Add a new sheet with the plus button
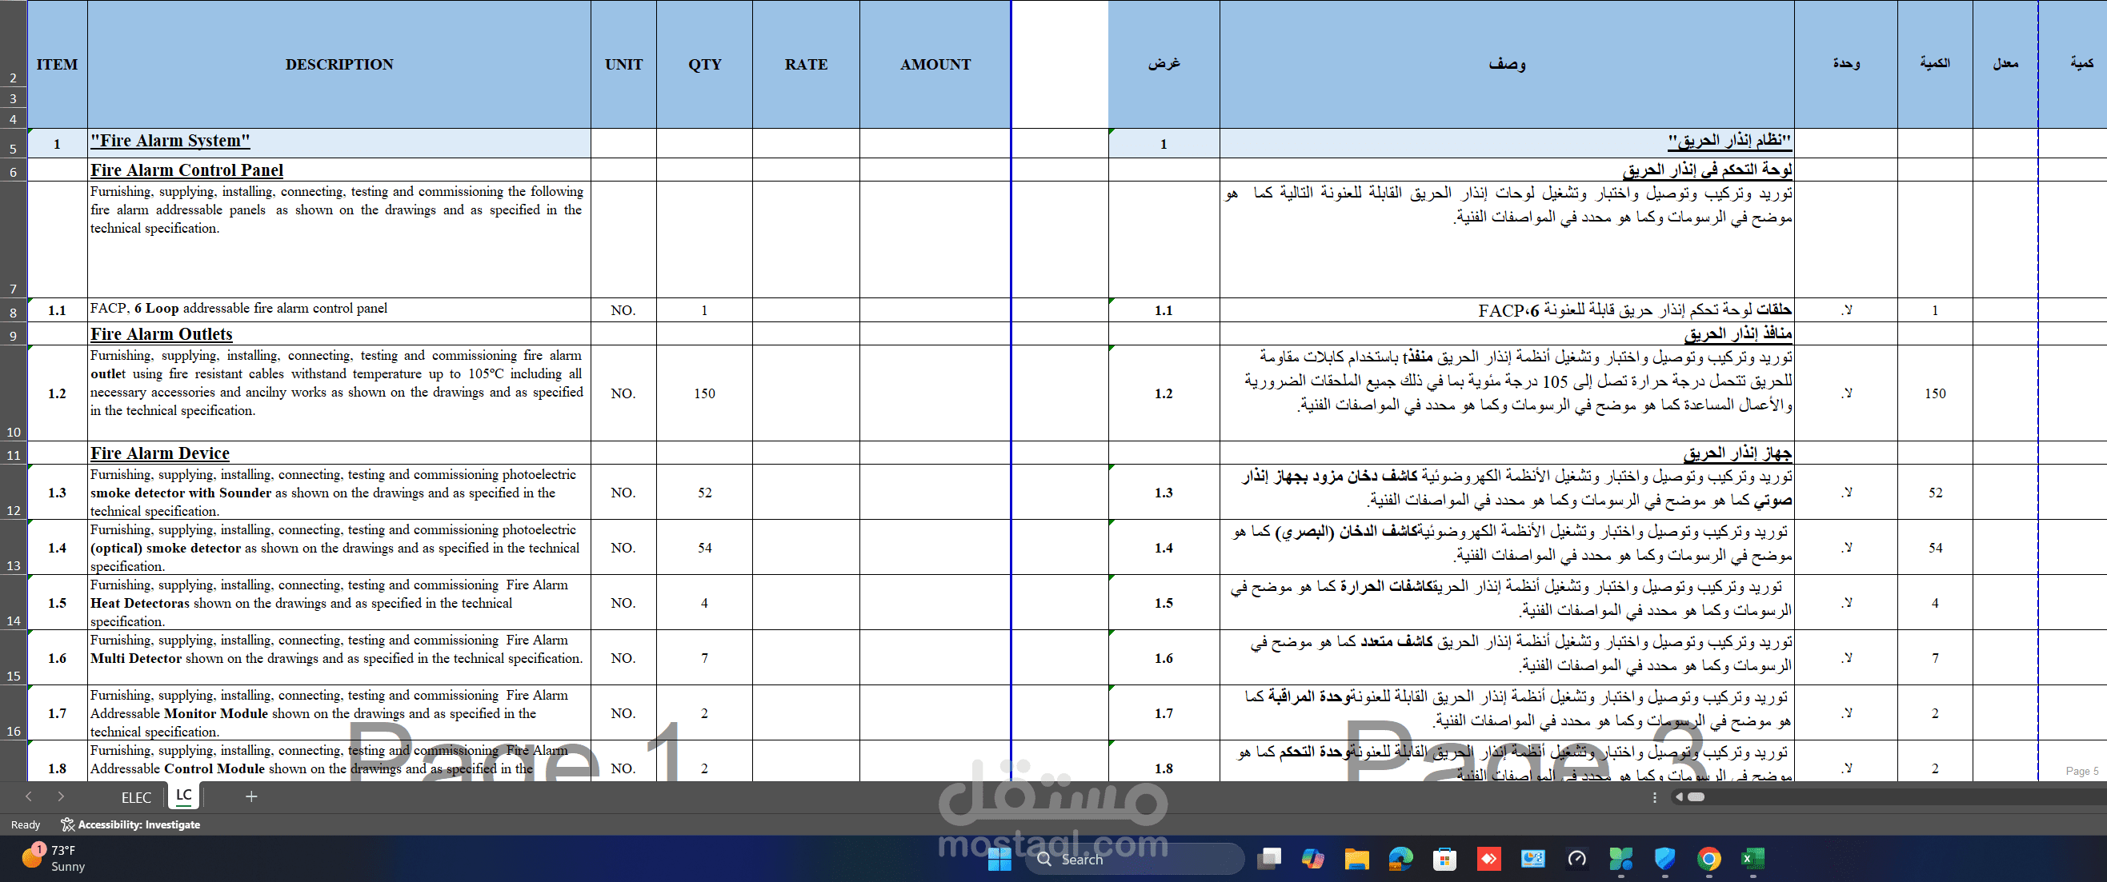Screen dimensions: 2107x882 [251, 796]
